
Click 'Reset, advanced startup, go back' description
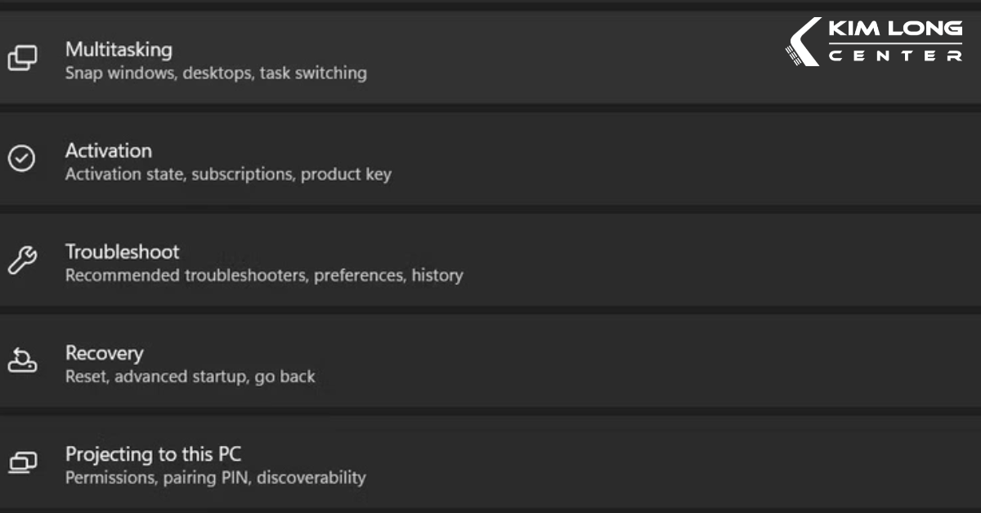point(190,376)
